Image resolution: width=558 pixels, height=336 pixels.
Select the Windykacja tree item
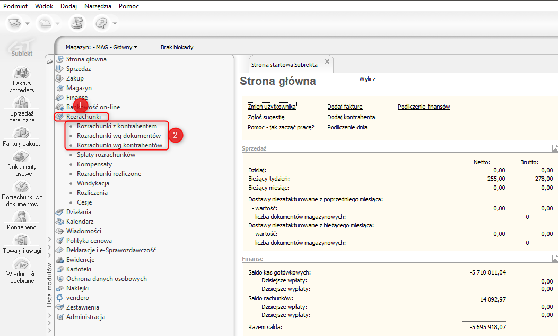coord(93,183)
